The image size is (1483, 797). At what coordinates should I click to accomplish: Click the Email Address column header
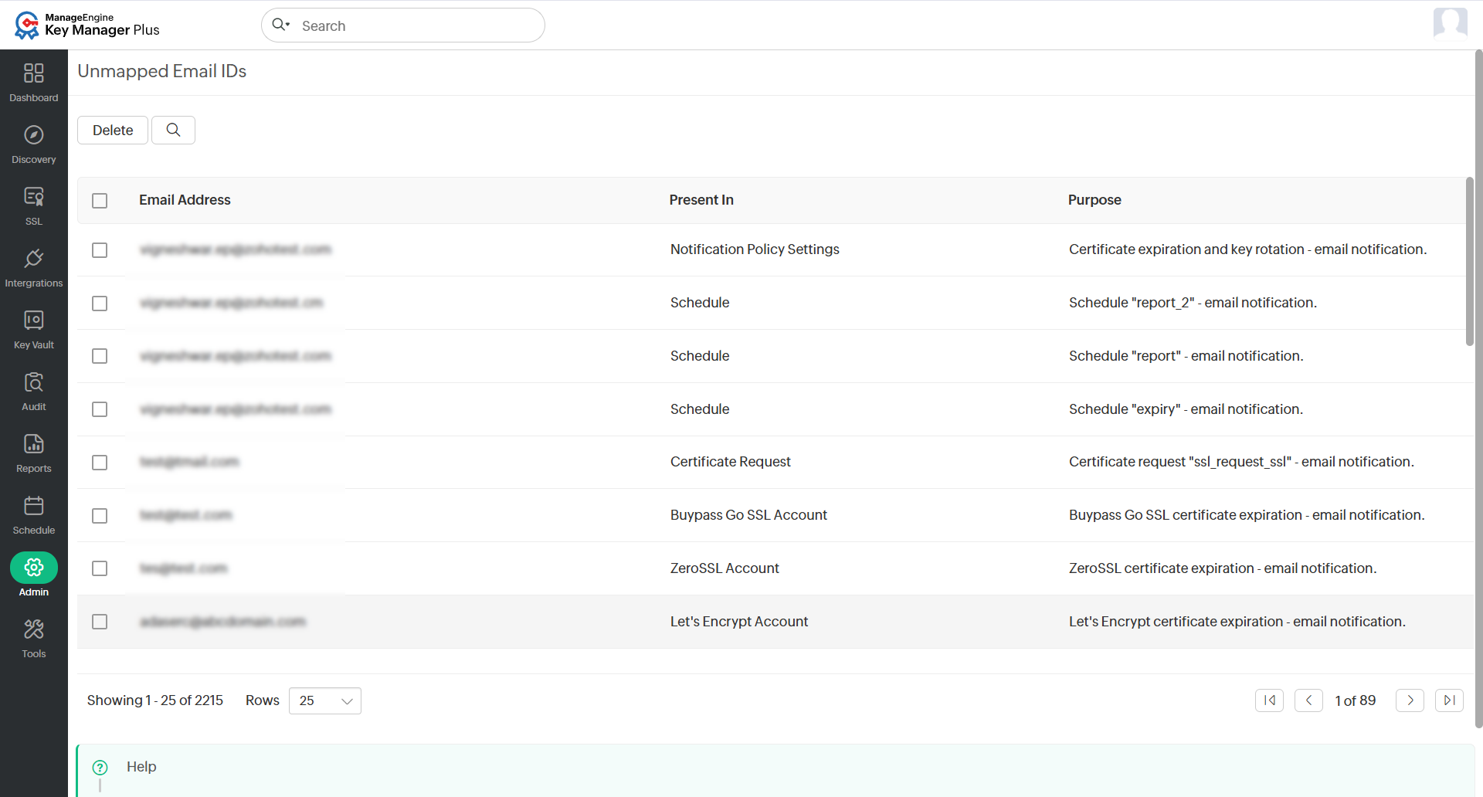coord(185,200)
